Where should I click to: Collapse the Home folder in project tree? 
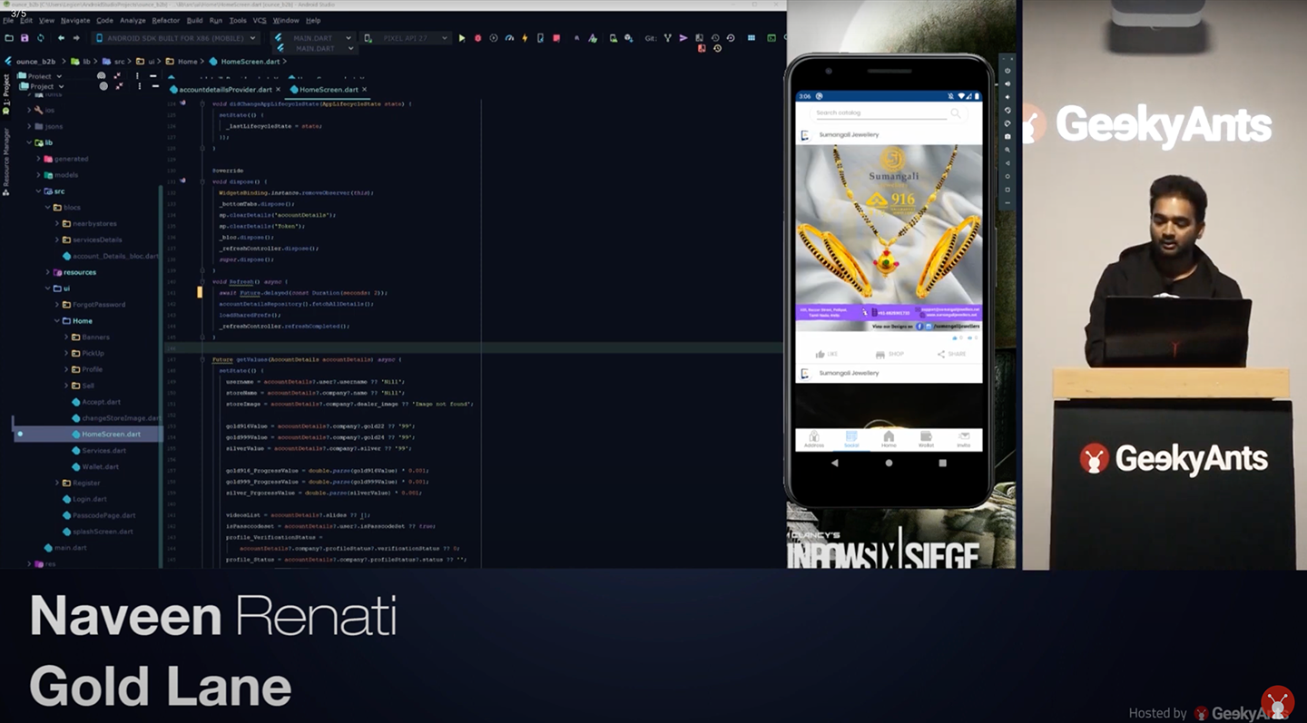[56, 321]
